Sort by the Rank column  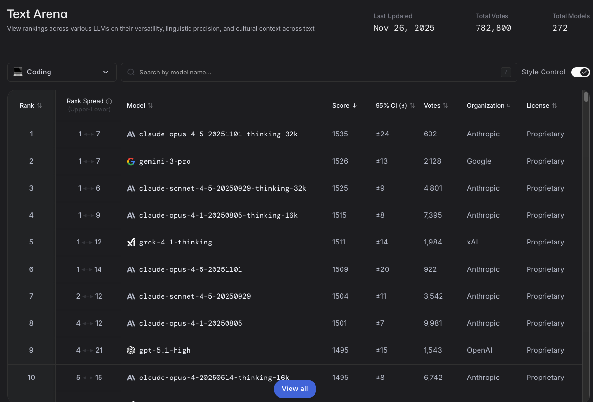(x=31, y=105)
